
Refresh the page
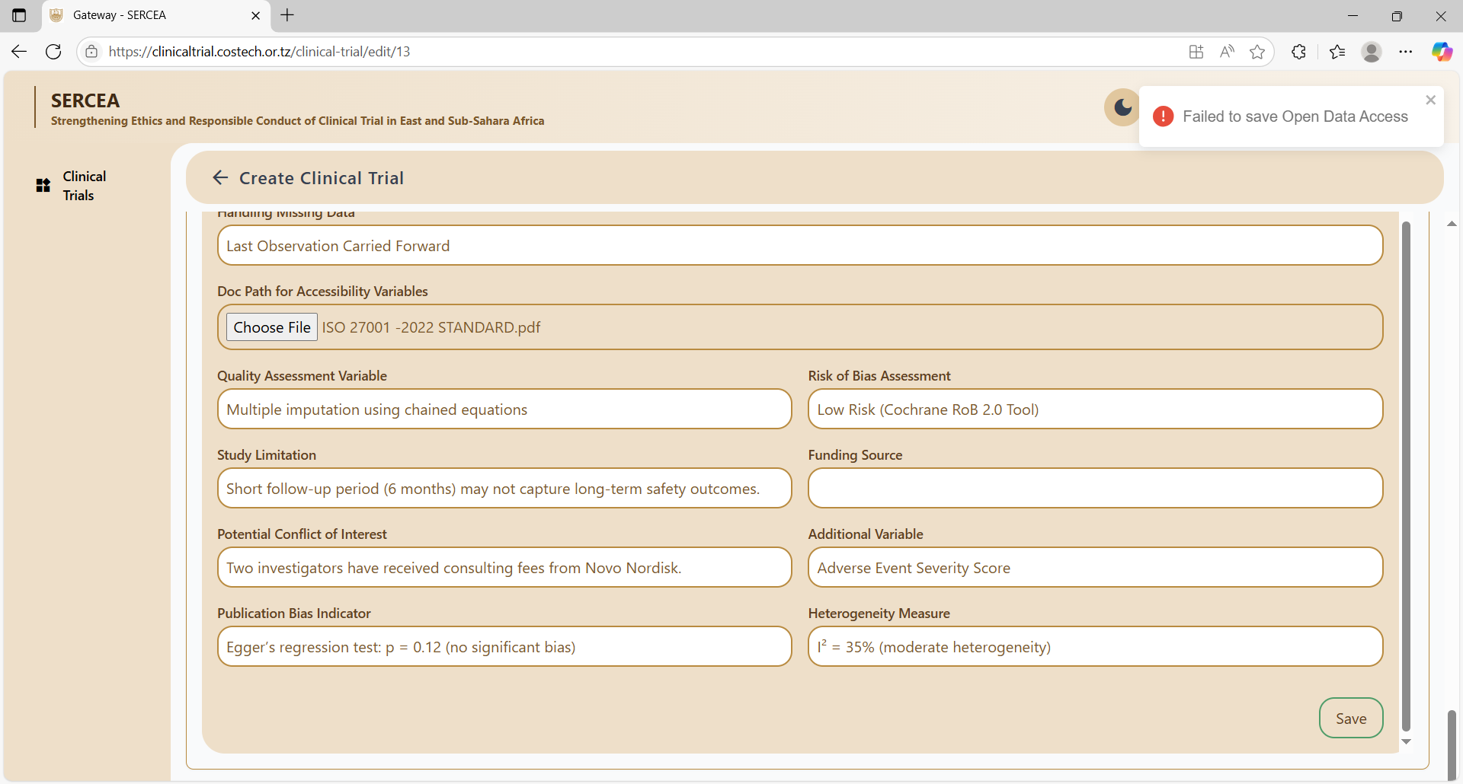point(53,51)
